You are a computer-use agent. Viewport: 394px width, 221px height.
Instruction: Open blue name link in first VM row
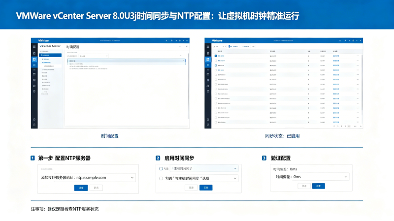pos(221,56)
